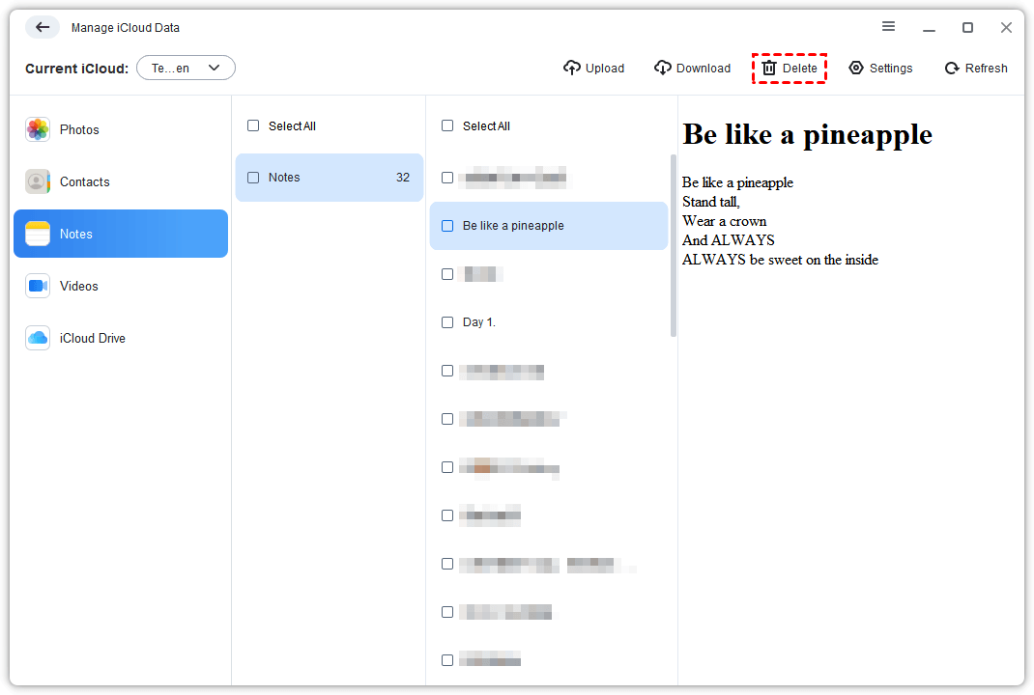Click the iCloud Drive cloud icon
The image size is (1034, 695).
click(x=38, y=337)
